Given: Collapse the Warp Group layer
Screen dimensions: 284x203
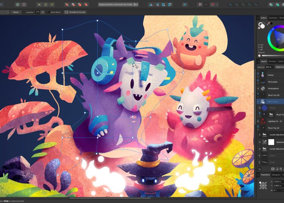Looking at the screenshot, I should pos(258,101).
